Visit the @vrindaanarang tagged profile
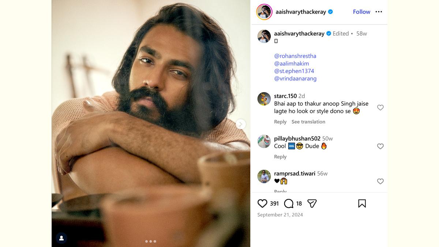Image resolution: width=439 pixels, height=247 pixels. (295, 79)
